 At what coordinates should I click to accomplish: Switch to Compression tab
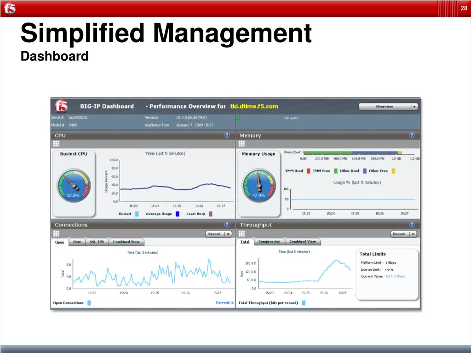point(269,242)
